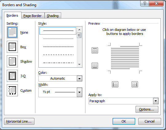This screenshot has width=166, height=130.
Task: Click the Style list scroll down arrow
Action: pyautogui.click(x=79, y=64)
